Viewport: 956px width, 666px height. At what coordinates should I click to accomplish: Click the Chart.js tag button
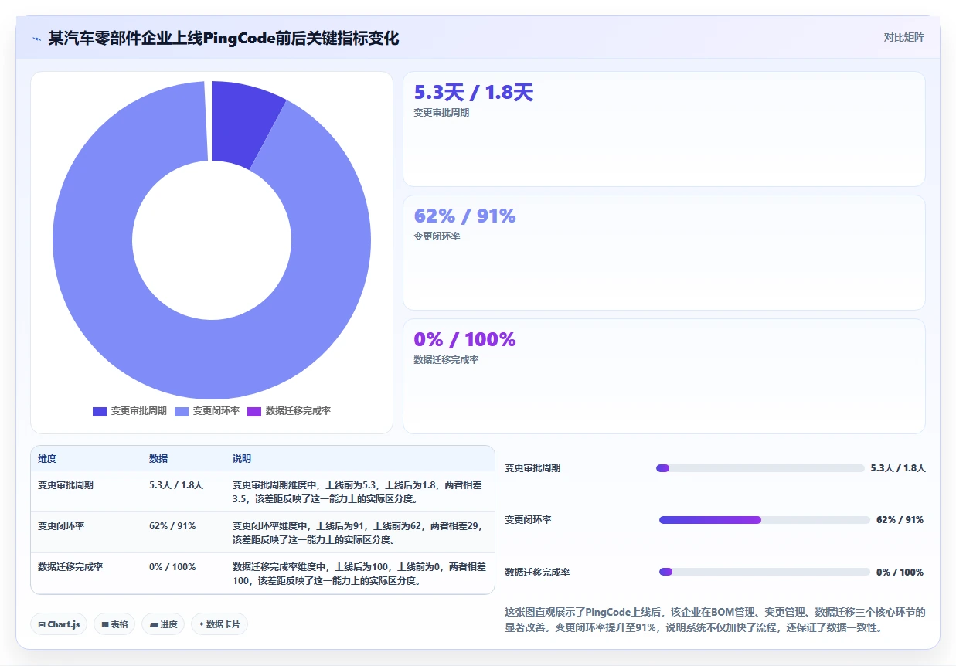coord(59,624)
